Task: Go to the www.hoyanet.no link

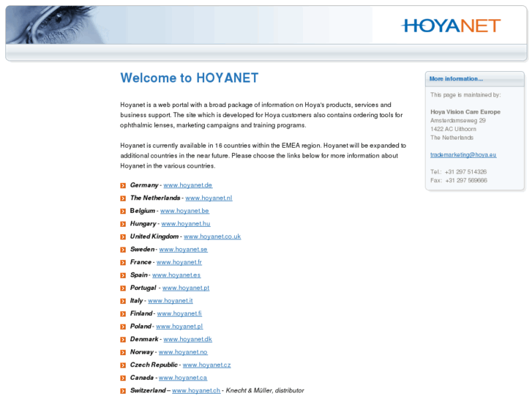Action: (183, 352)
